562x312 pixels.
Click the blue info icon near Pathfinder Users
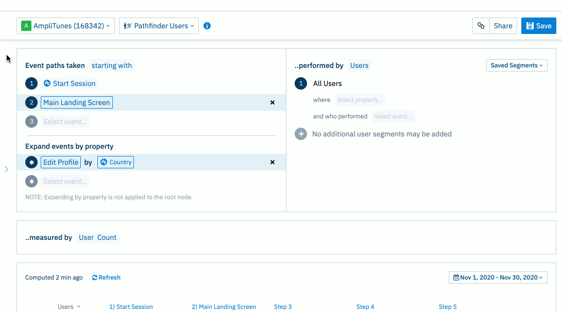coord(207,26)
